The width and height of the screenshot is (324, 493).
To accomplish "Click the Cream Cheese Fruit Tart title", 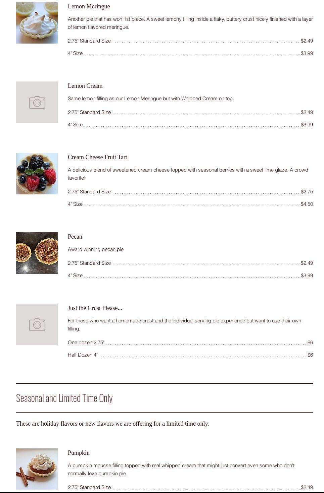I will (x=97, y=157).
